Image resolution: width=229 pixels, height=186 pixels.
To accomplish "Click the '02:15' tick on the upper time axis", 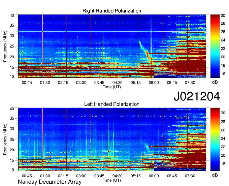I will click(63, 83).
